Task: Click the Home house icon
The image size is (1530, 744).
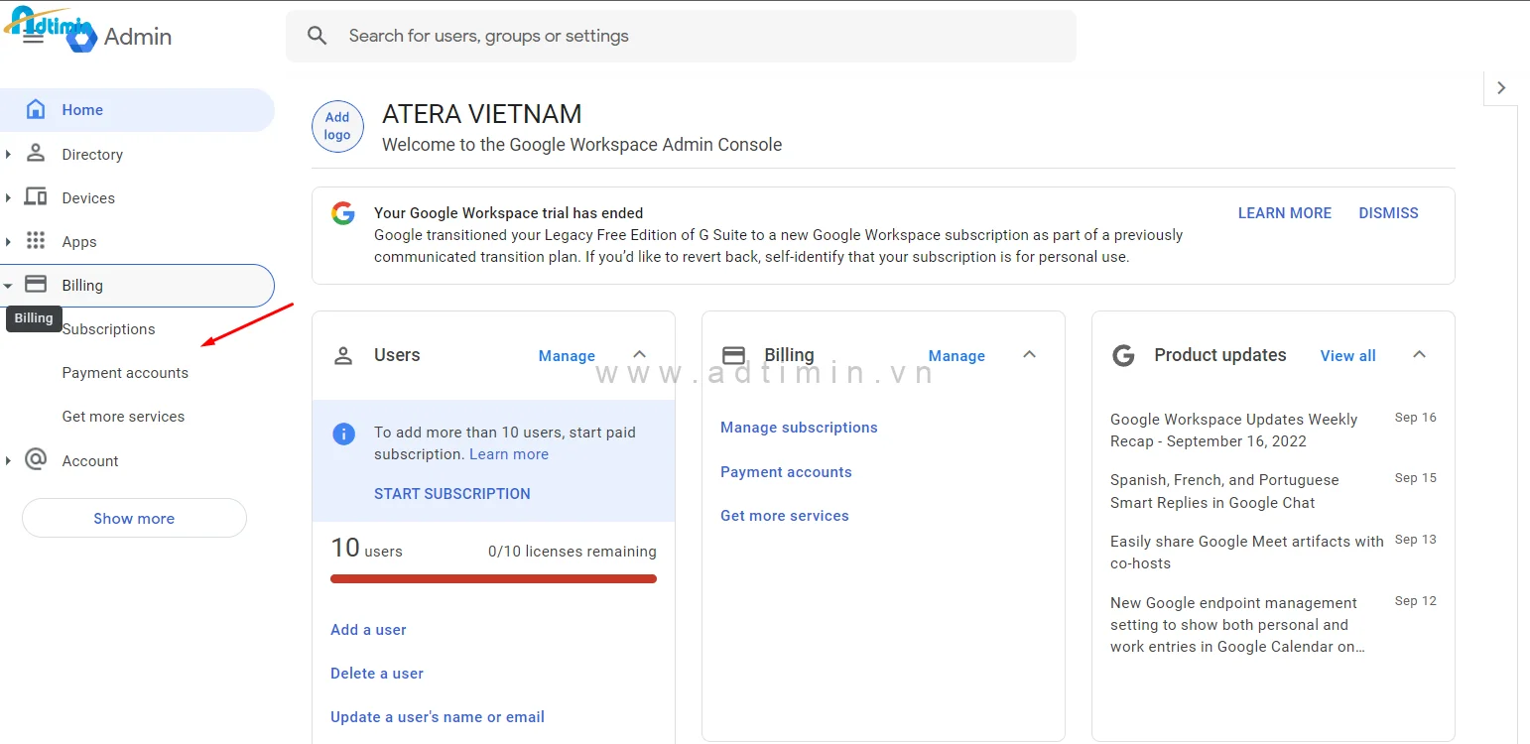Action: click(x=36, y=109)
